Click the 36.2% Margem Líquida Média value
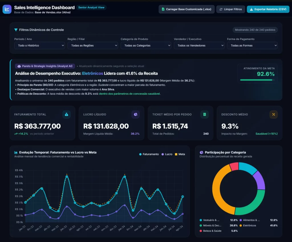Viewport: 292px width, 242px height. pos(135,134)
